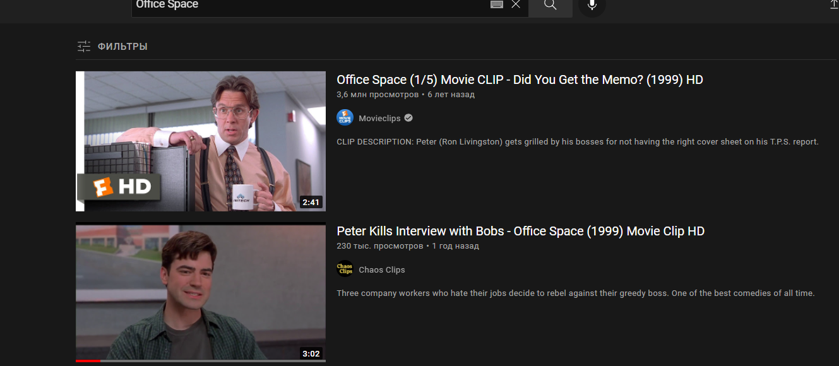The width and height of the screenshot is (839, 366).
Task: Click the Chaos Clips channel avatar
Action: (345, 269)
